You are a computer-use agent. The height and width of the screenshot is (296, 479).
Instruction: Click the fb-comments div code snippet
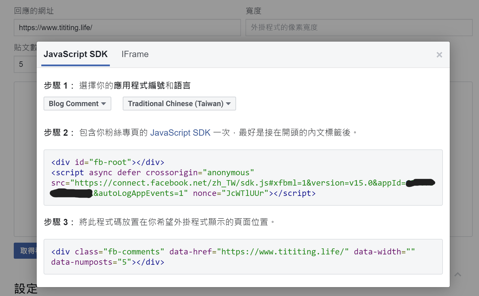pyautogui.click(x=243, y=257)
